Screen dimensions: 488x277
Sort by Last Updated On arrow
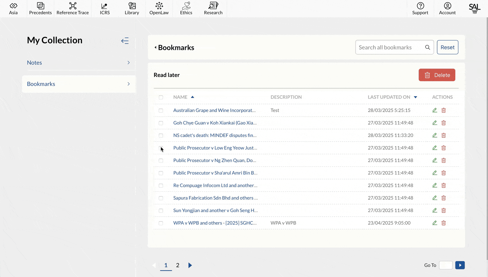[416, 97]
